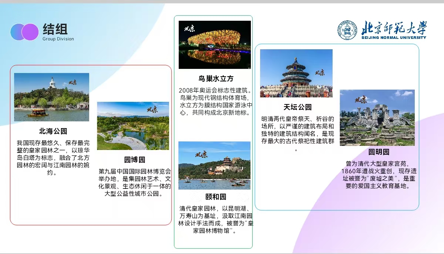
Task: Click the BEIJING NORMAL UNIVERSITY English text
Action: 394,37
